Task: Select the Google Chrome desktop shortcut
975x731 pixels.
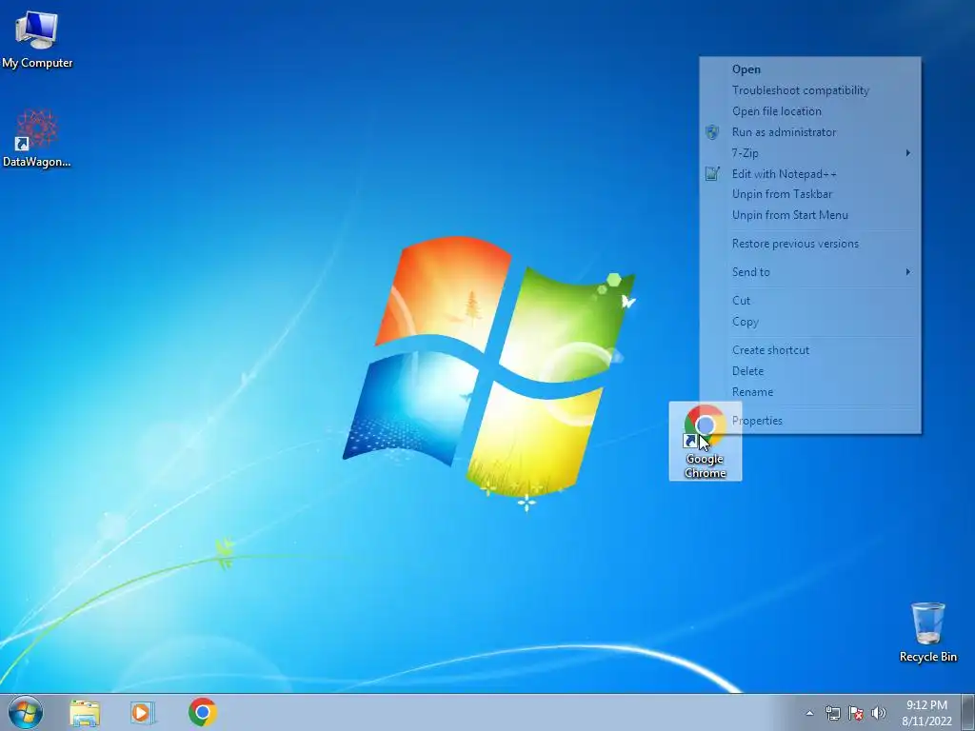Action: click(706, 442)
